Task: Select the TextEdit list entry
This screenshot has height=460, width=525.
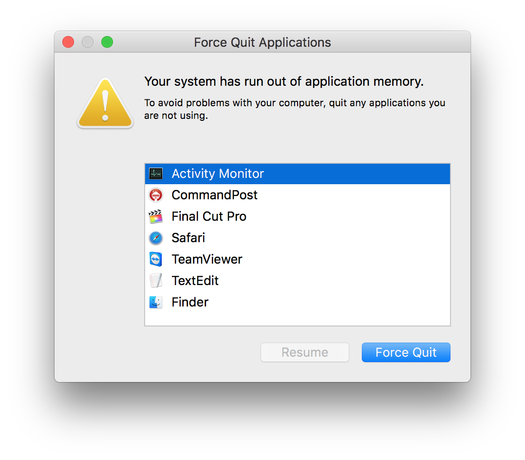Action: point(297,281)
